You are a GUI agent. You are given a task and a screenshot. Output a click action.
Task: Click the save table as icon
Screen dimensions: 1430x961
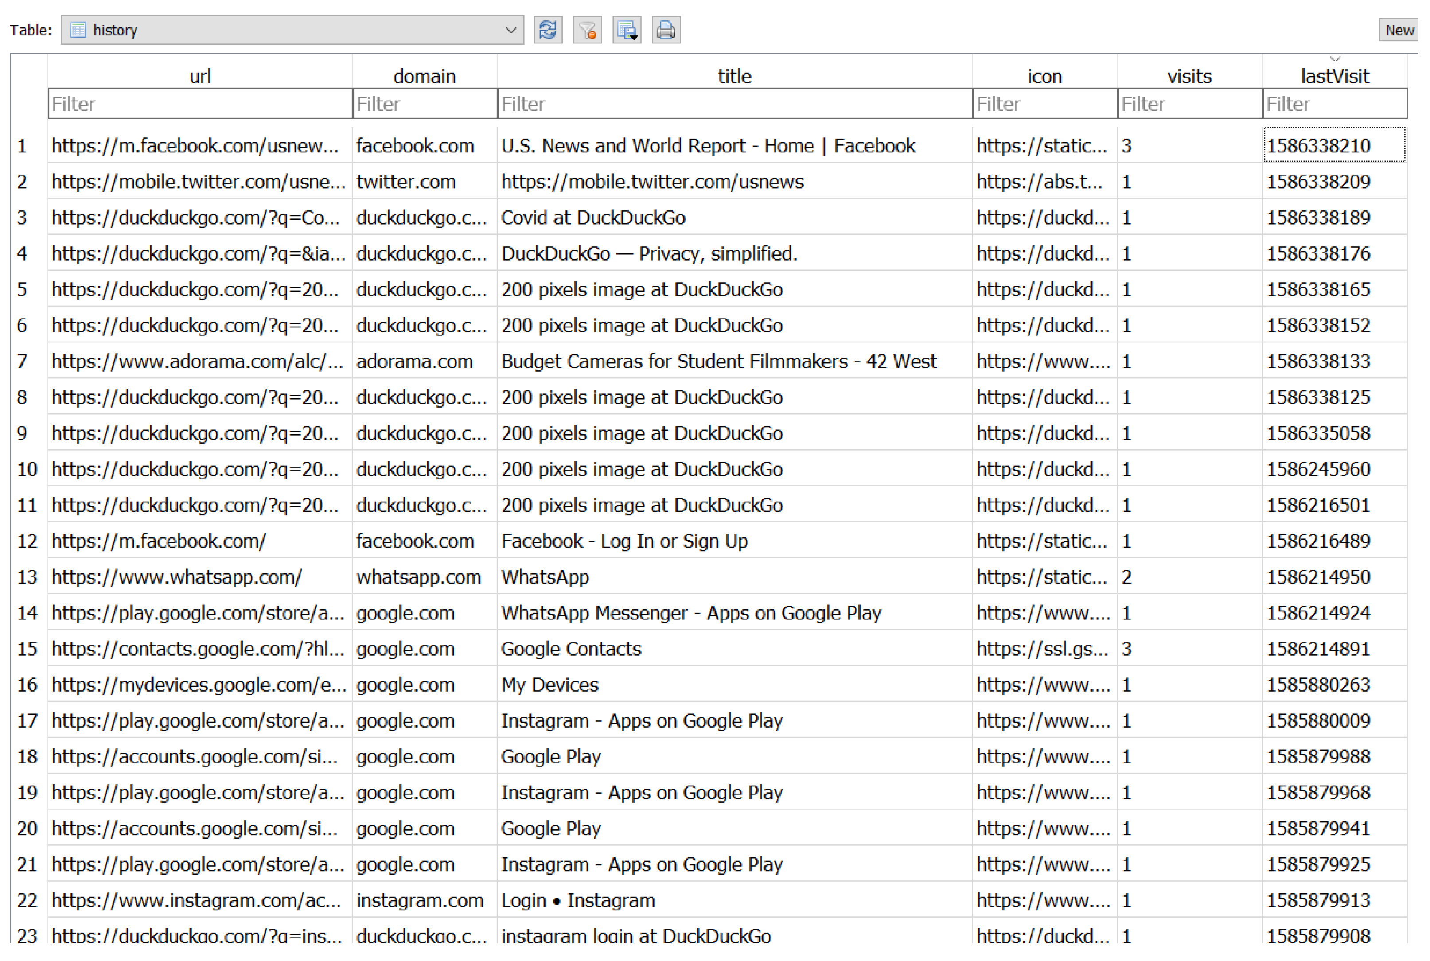(627, 30)
